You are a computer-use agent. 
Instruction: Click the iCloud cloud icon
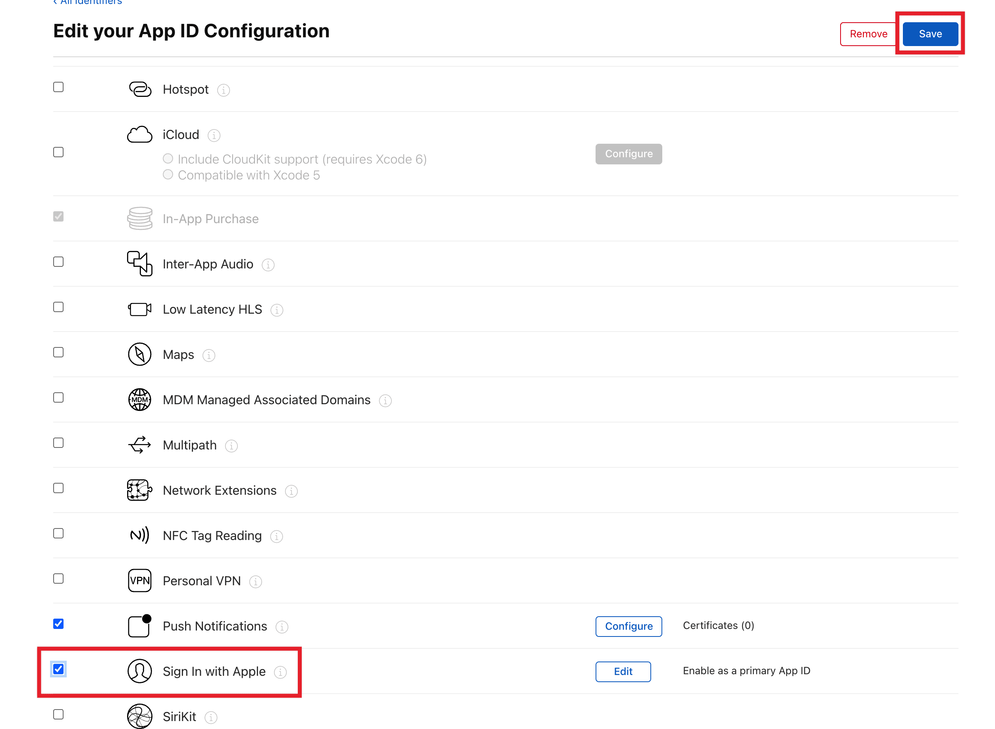[139, 134]
